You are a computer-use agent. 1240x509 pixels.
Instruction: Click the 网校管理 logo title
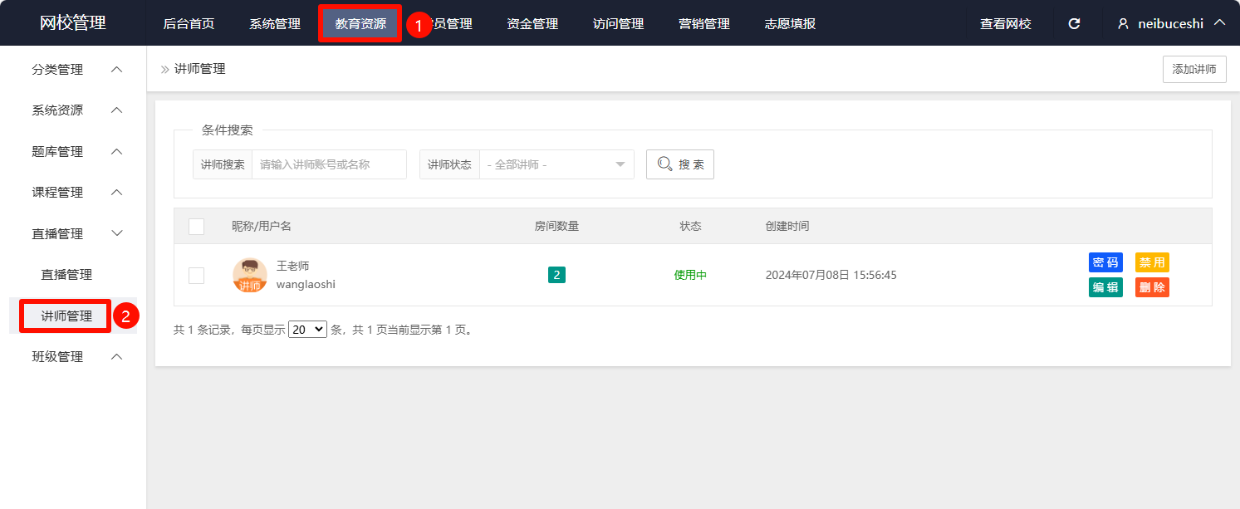pyautogui.click(x=73, y=23)
